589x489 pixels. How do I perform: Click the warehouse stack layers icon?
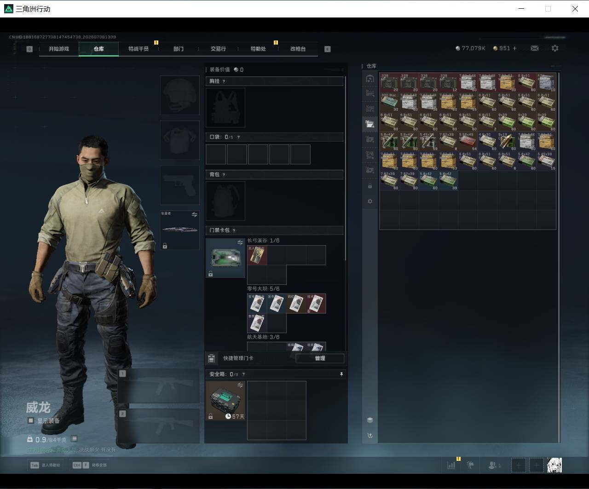[370, 420]
